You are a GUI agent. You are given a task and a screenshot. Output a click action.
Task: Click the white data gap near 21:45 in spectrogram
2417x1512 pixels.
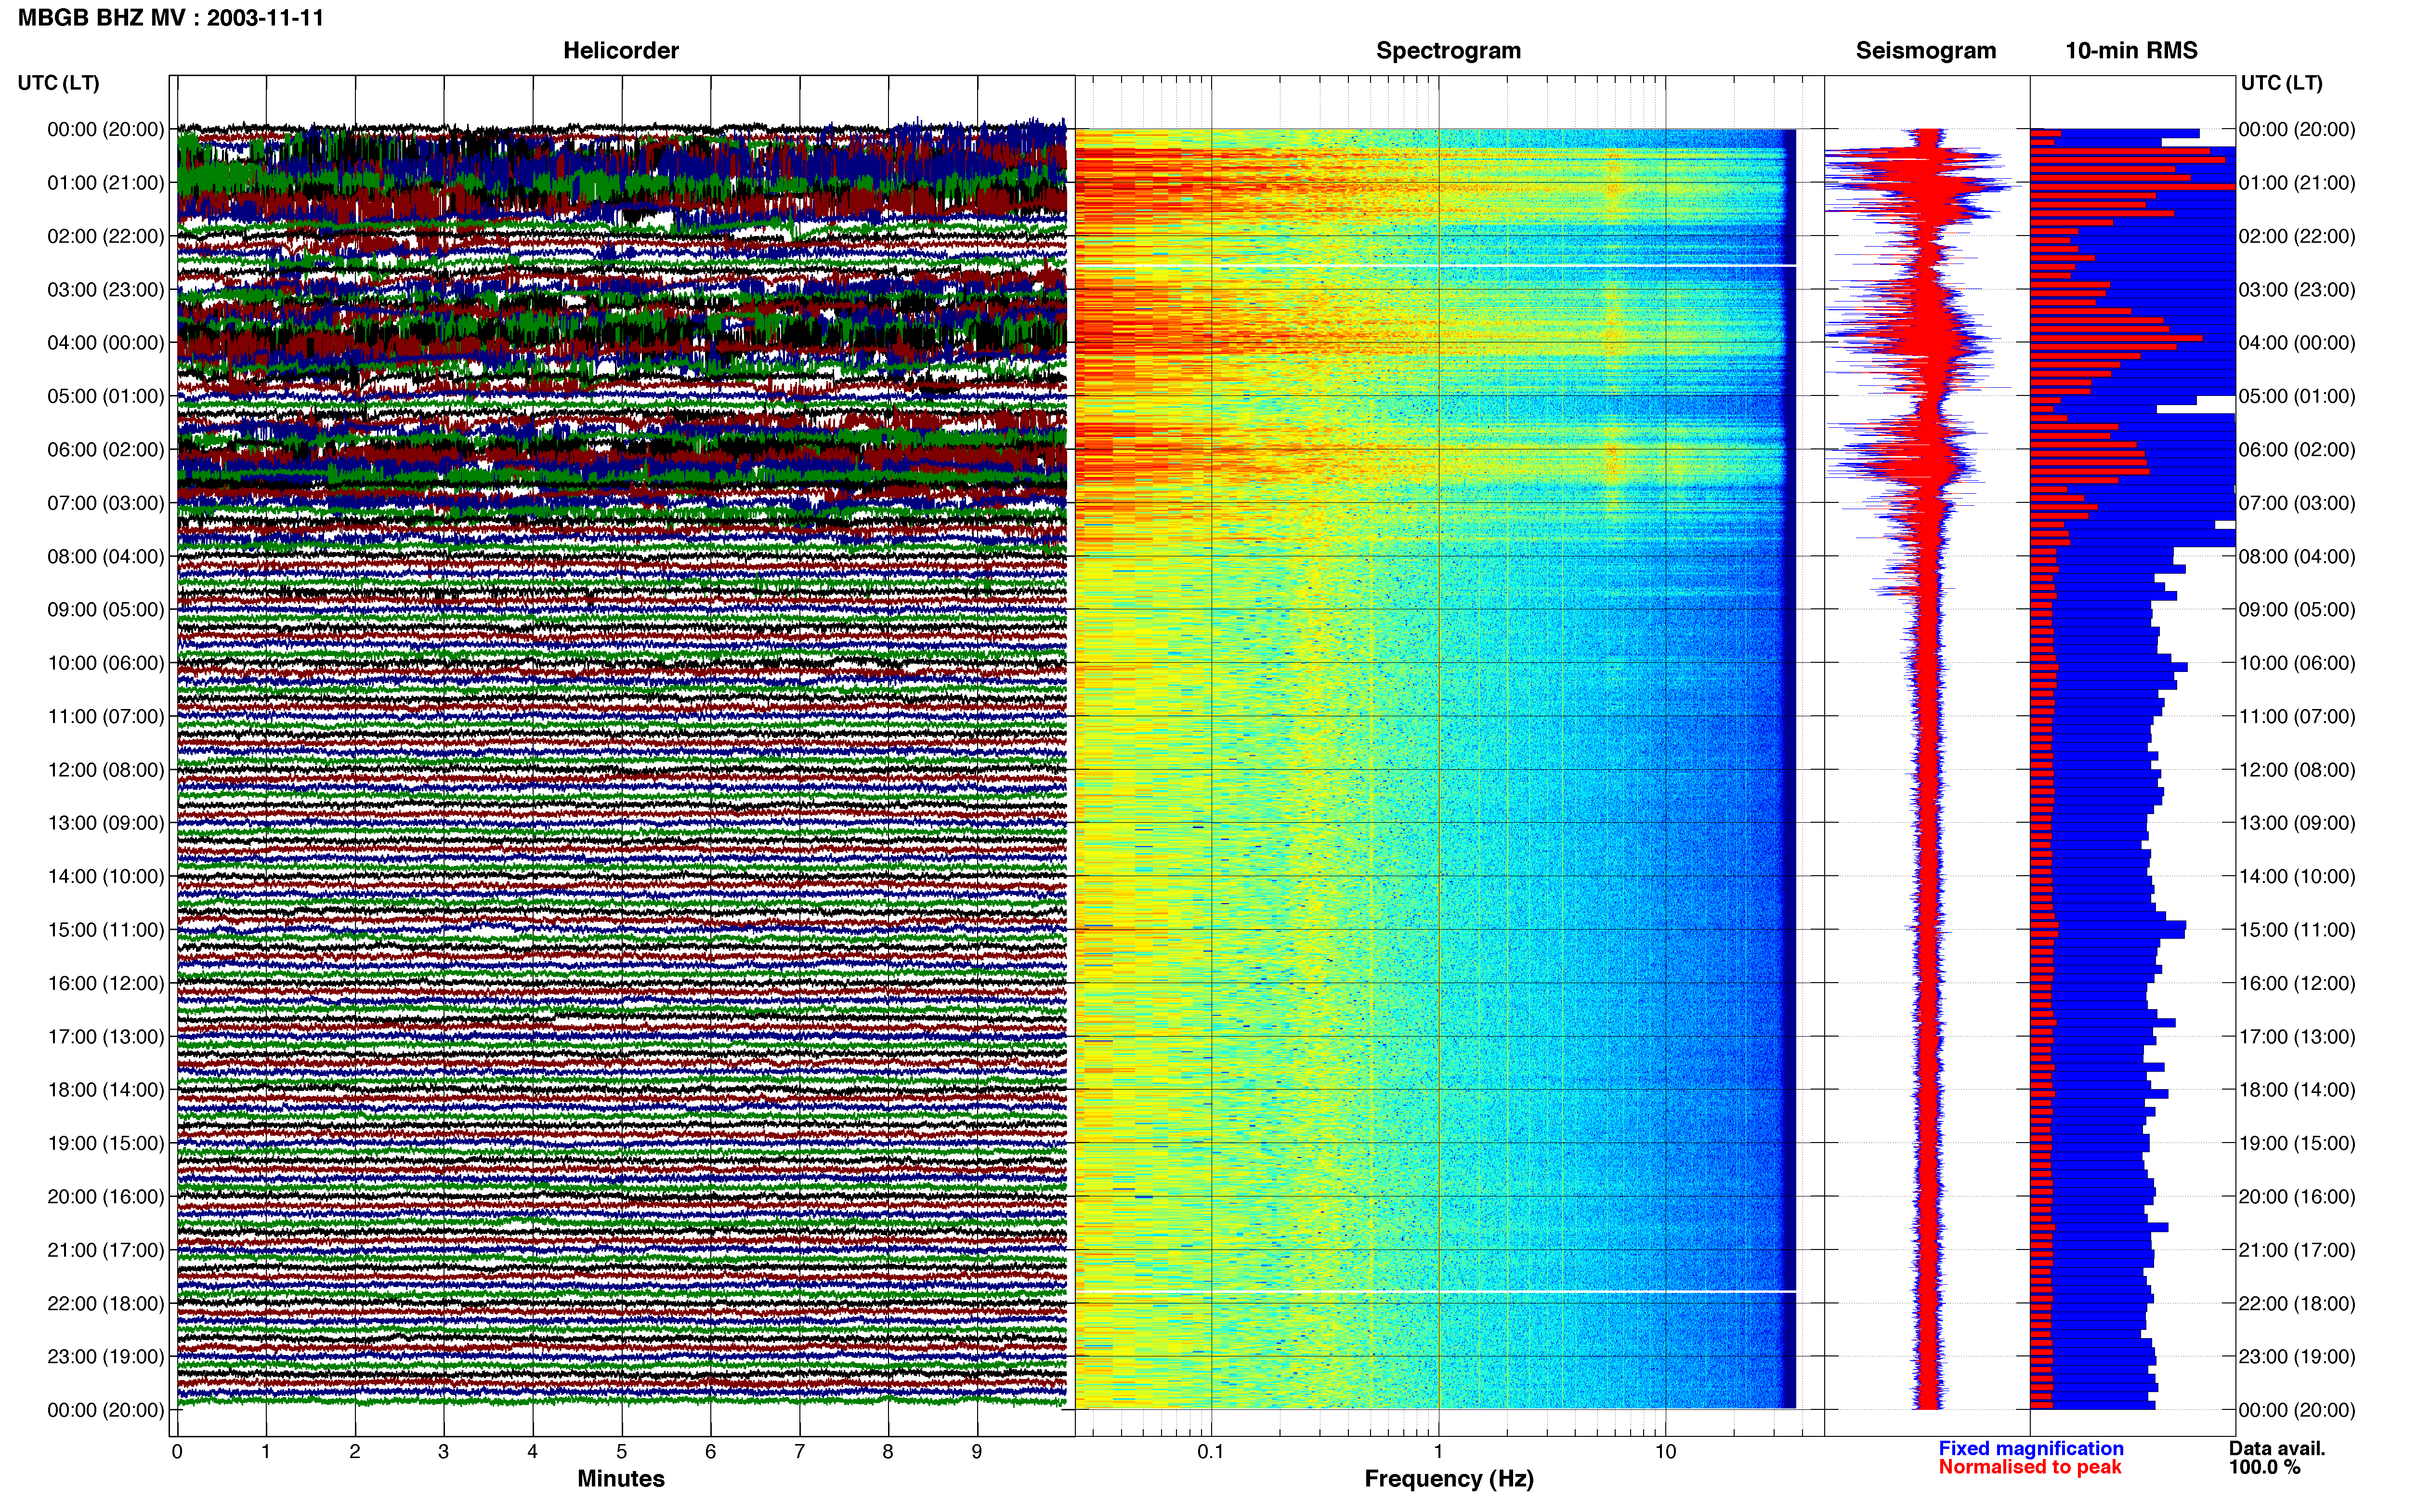(1436, 1291)
